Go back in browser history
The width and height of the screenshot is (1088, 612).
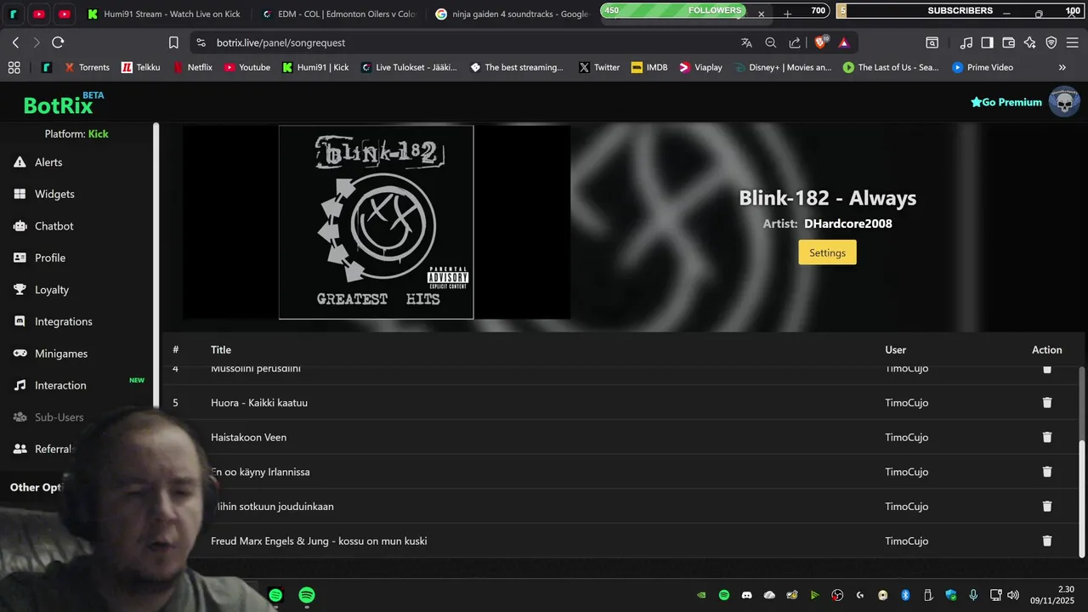coord(15,42)
